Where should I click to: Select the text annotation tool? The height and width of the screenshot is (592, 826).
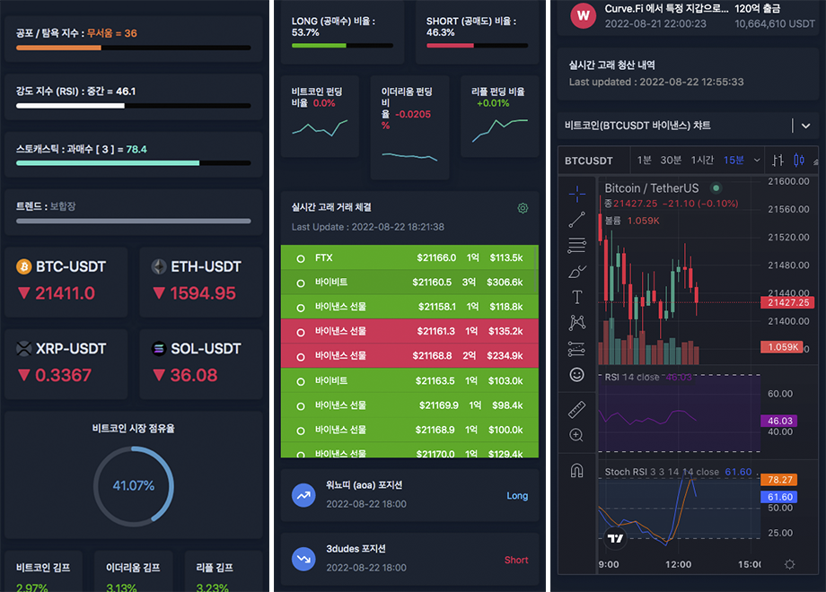576,297
